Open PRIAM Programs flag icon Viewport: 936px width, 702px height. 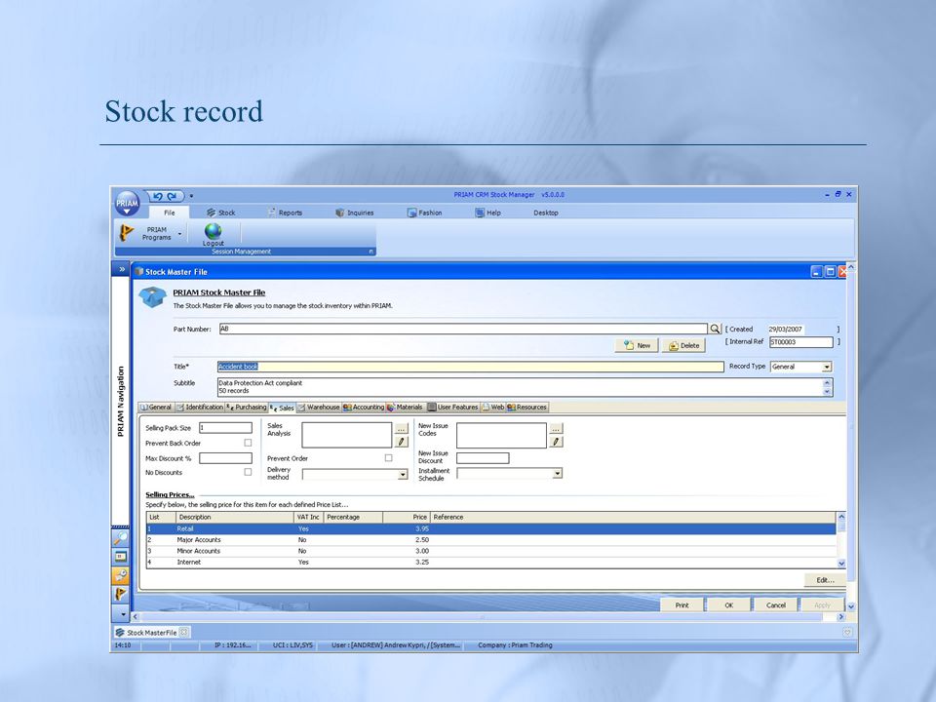[x=126, y=233]
